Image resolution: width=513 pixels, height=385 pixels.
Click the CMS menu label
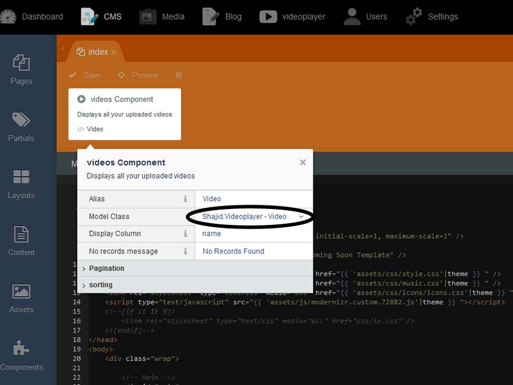[x=113, y=16]
